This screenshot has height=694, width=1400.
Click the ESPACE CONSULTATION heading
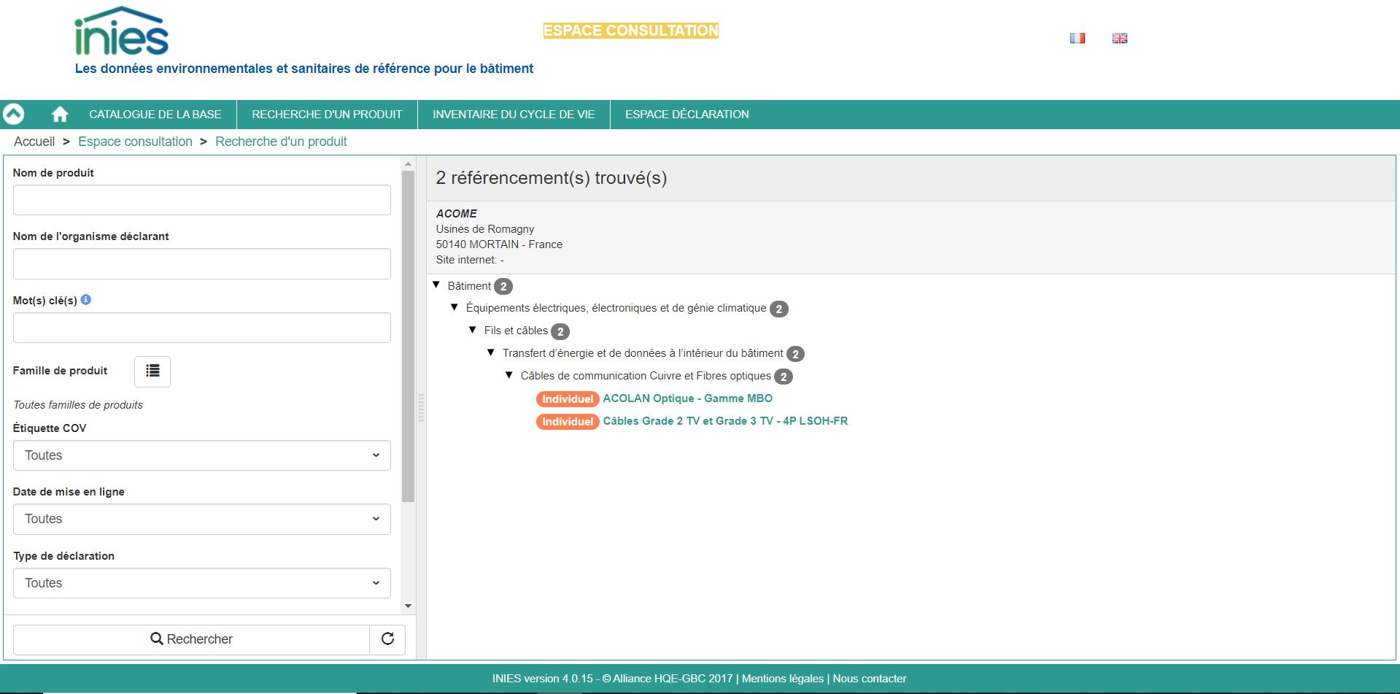point(631,31)
